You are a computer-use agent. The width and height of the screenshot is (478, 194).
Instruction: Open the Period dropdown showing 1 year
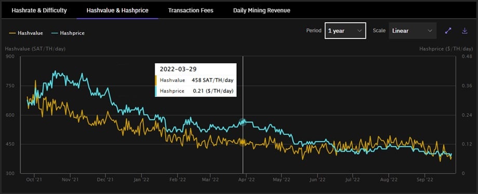coord(345,31)
